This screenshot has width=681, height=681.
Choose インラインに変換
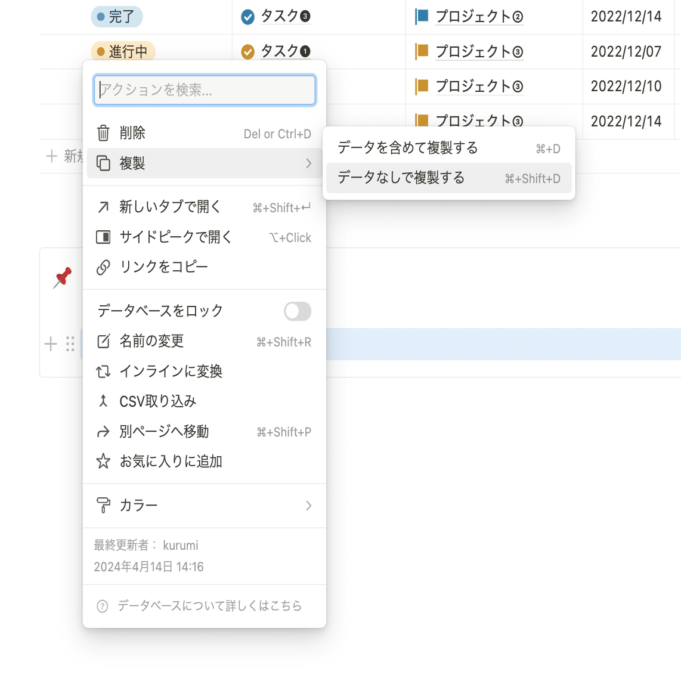coord(204,372)
